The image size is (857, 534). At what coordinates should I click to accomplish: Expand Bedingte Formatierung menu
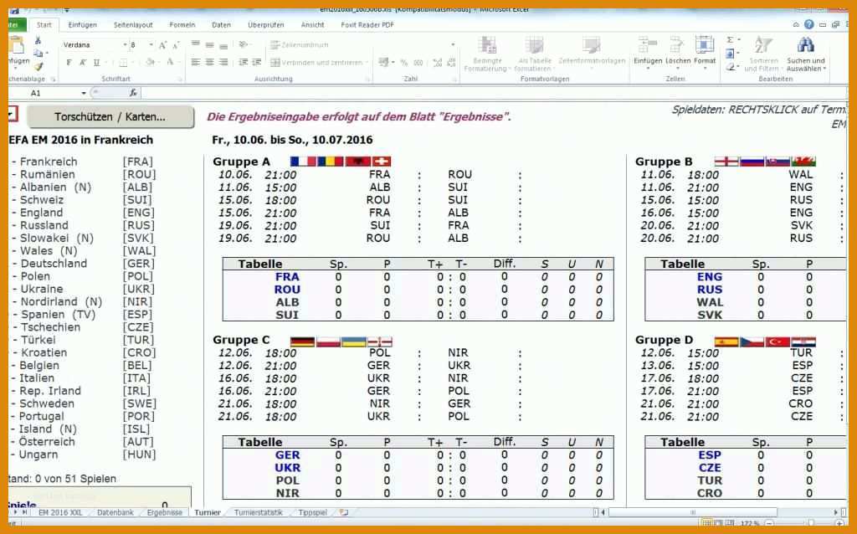[486, 54]
